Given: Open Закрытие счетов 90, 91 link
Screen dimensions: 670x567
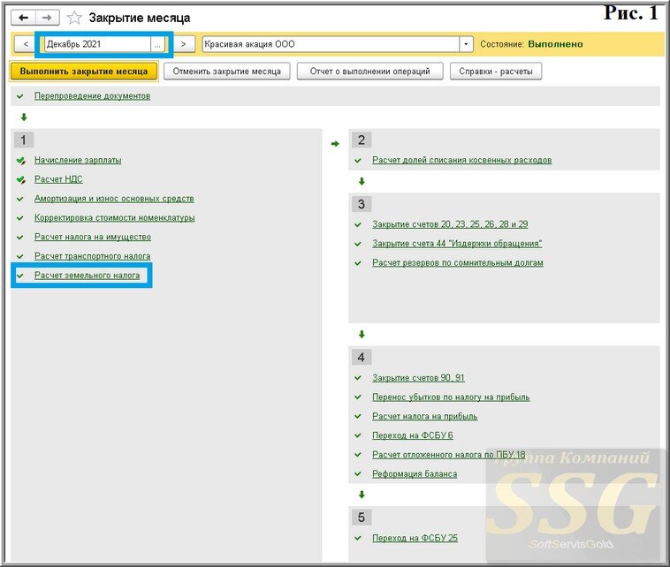Looking at the screenshot, I should (418, 378).
